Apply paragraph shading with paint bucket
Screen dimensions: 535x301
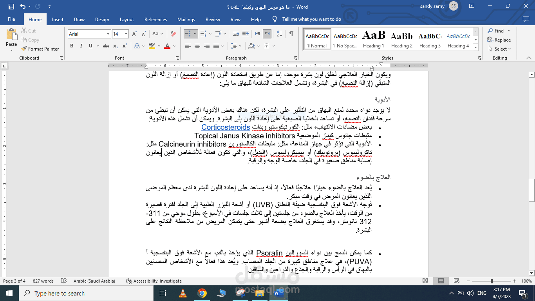251,46
